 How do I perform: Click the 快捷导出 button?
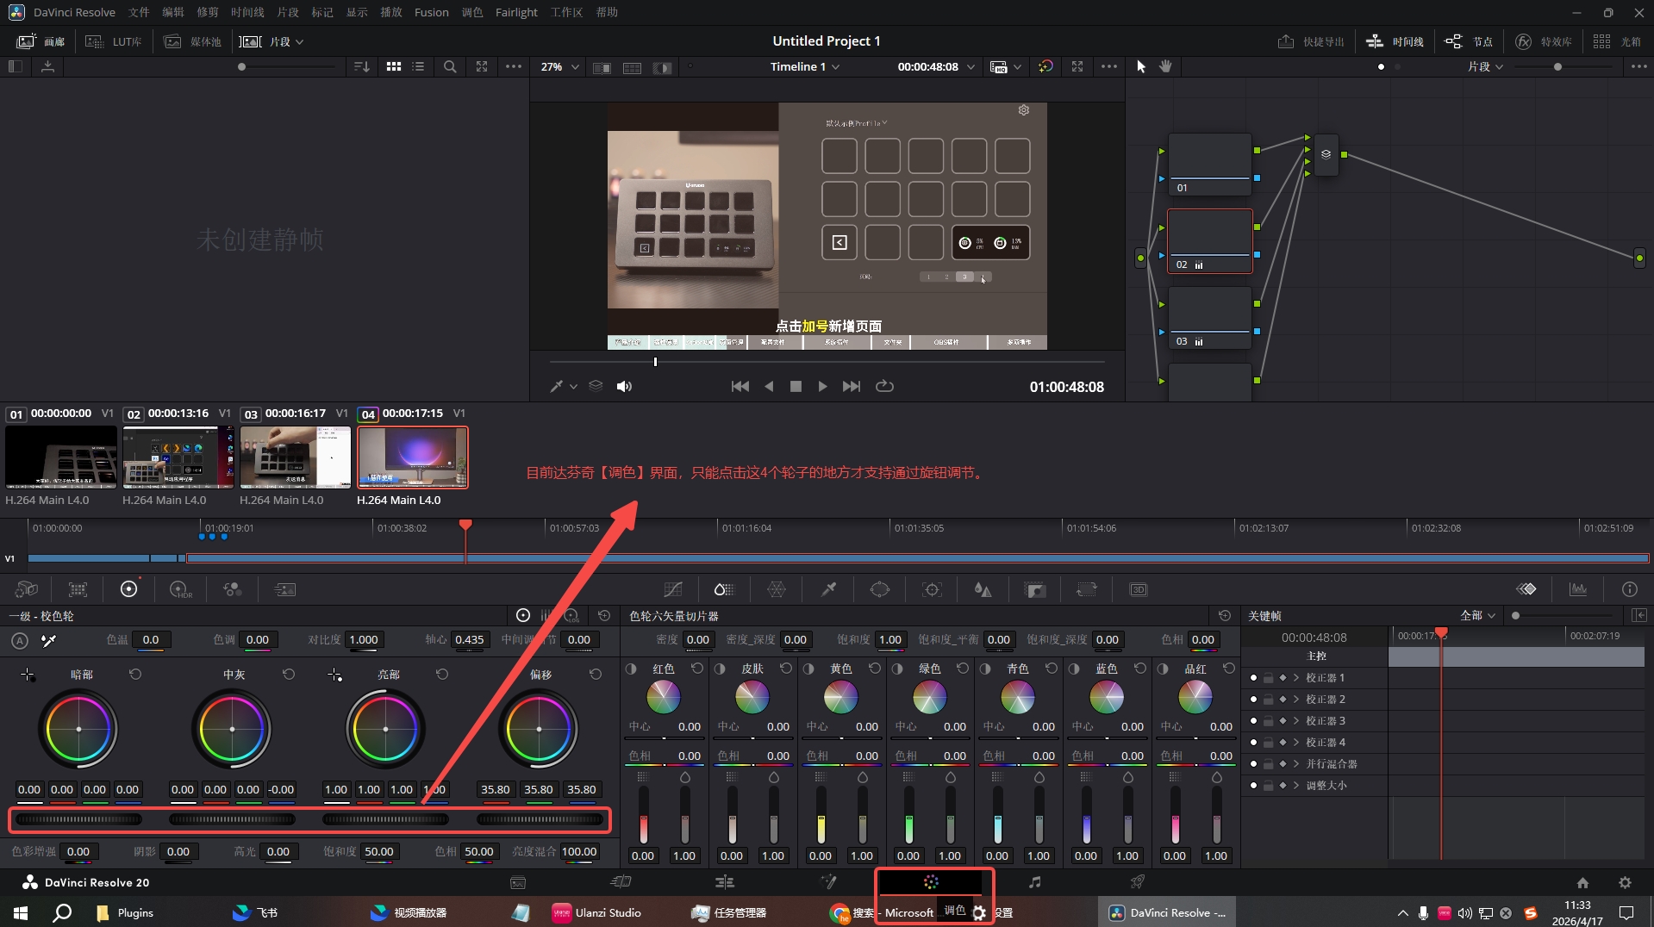tap(1310, 41)
